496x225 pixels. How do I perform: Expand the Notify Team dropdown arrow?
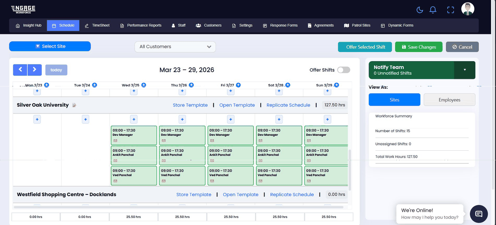pyautogui.click(x=465, y=70)
